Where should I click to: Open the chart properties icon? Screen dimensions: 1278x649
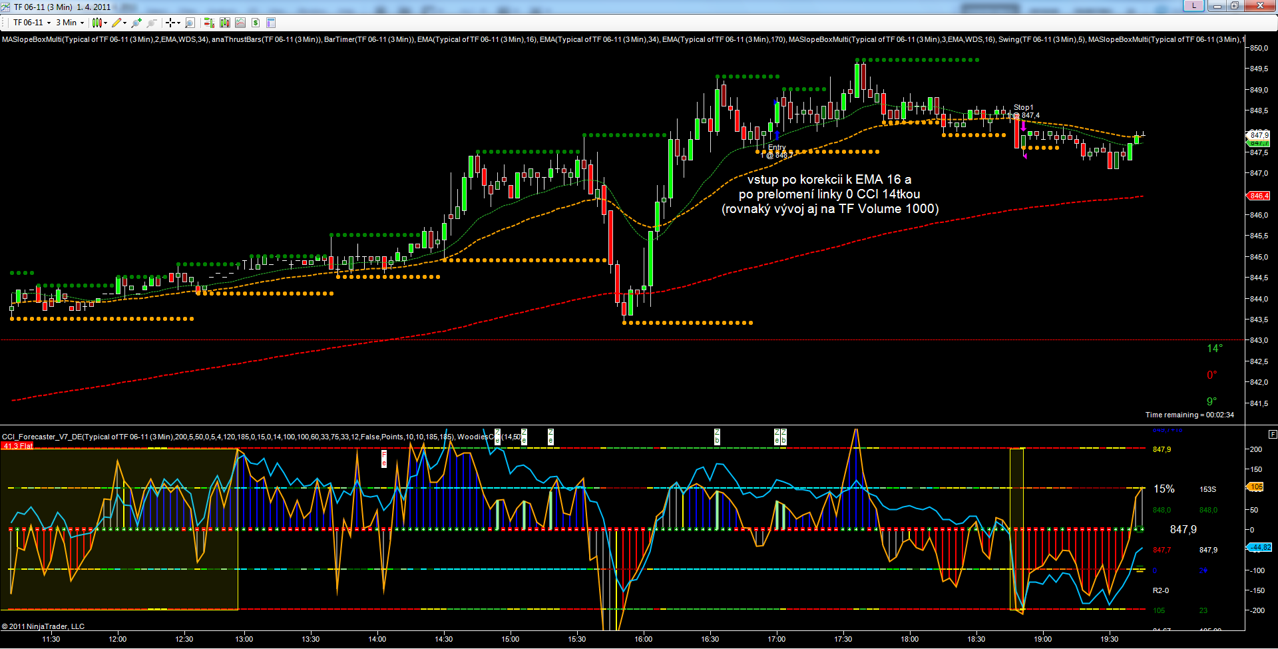point(271,23)
